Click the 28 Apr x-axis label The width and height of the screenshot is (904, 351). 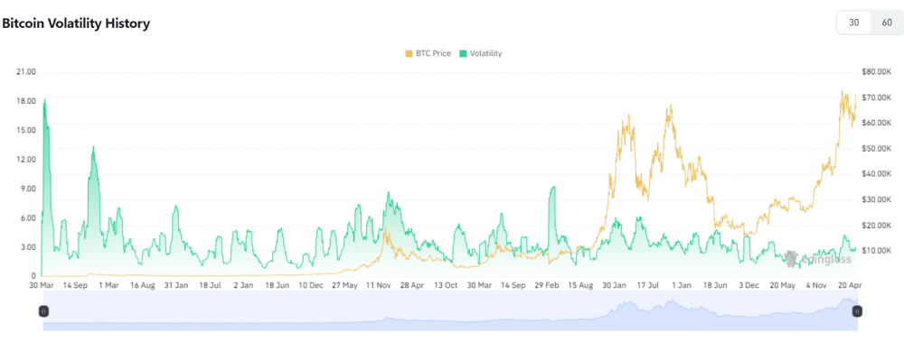click(411, 285)
